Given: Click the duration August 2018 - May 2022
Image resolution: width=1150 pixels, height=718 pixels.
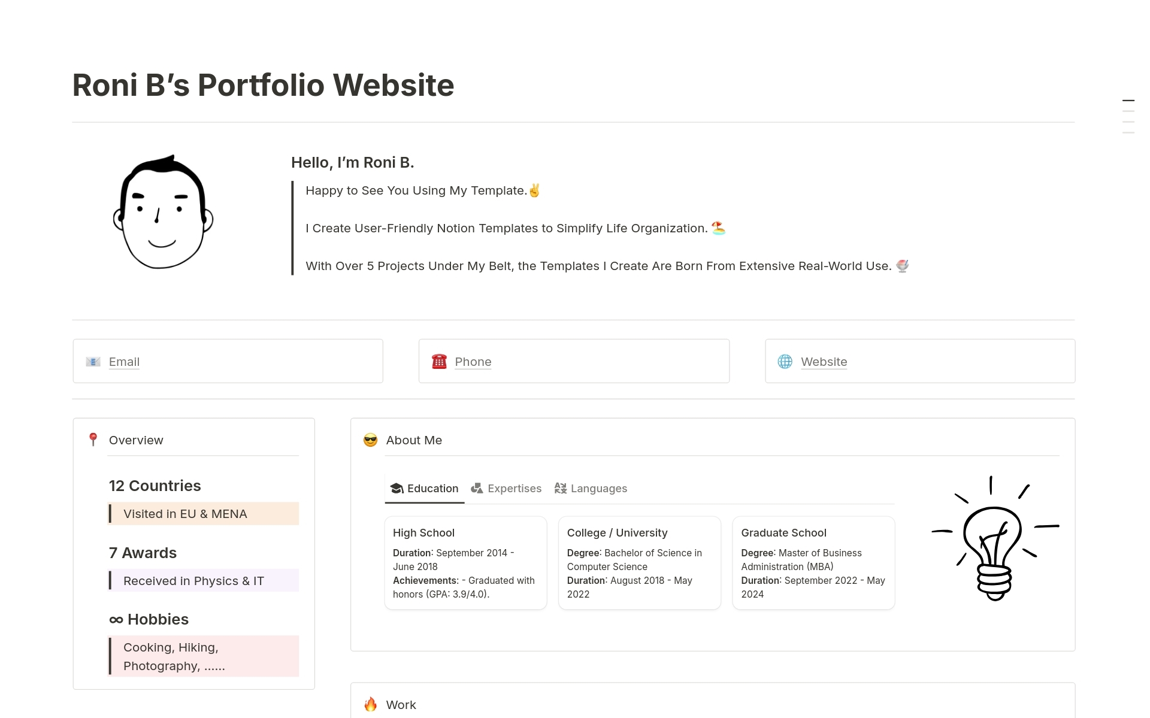Looking at the screenshot, I should coord(630,587).
